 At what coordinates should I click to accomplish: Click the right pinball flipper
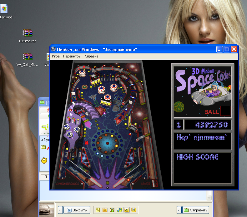119,183
